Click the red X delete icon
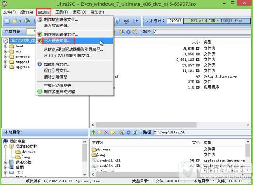 click(106, 133)
